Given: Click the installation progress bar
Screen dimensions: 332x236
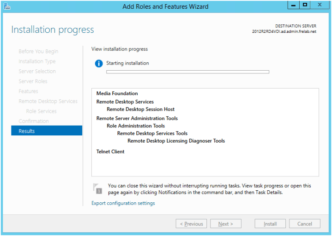Looking at the screenshot, I should coord(187,72).
